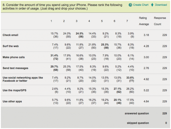Click the bold 31.4% (72) cell
The width and height of the screenshot is (171, 129).
[54, 57]
